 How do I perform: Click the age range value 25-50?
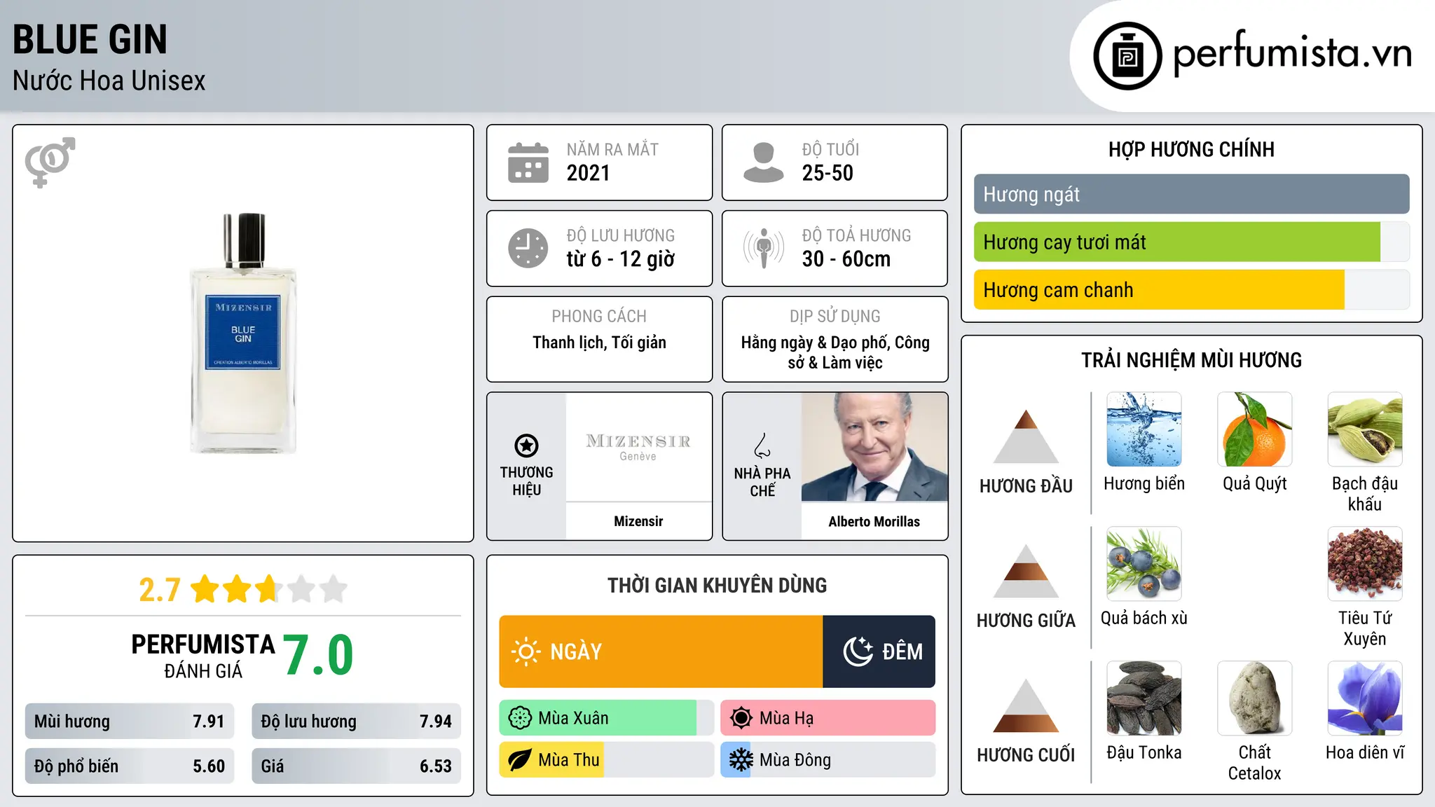point(828,173)
